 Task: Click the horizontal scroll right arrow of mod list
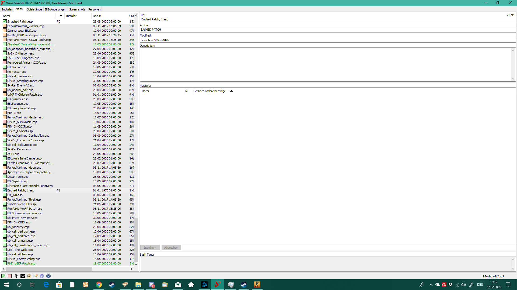pyautogui.click(x=132, y=269)
